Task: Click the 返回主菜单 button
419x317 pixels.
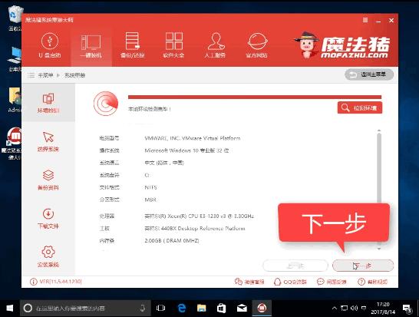Action: click(369, 74)
